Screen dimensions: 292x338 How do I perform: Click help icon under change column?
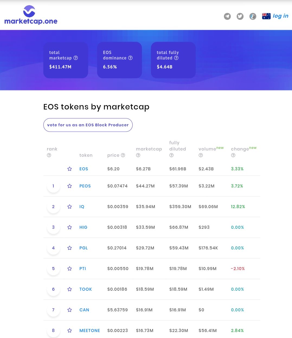[233, 155]
